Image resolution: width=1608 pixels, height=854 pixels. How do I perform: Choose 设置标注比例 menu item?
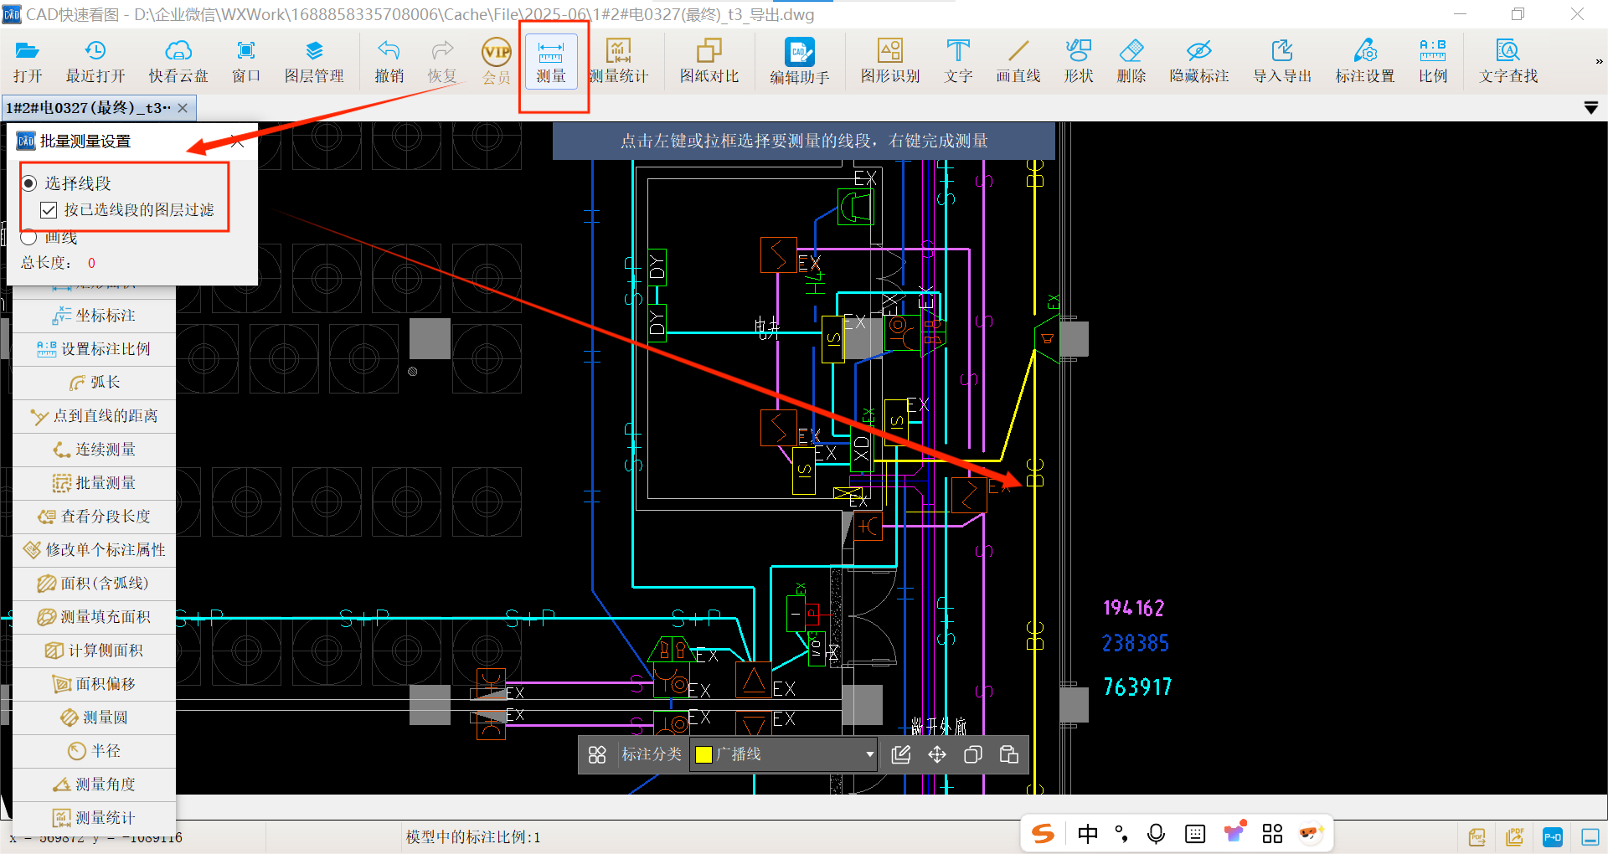click(x=94, y=349)
